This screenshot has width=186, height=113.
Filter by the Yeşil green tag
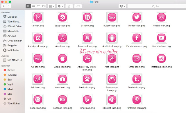[12, 84]
